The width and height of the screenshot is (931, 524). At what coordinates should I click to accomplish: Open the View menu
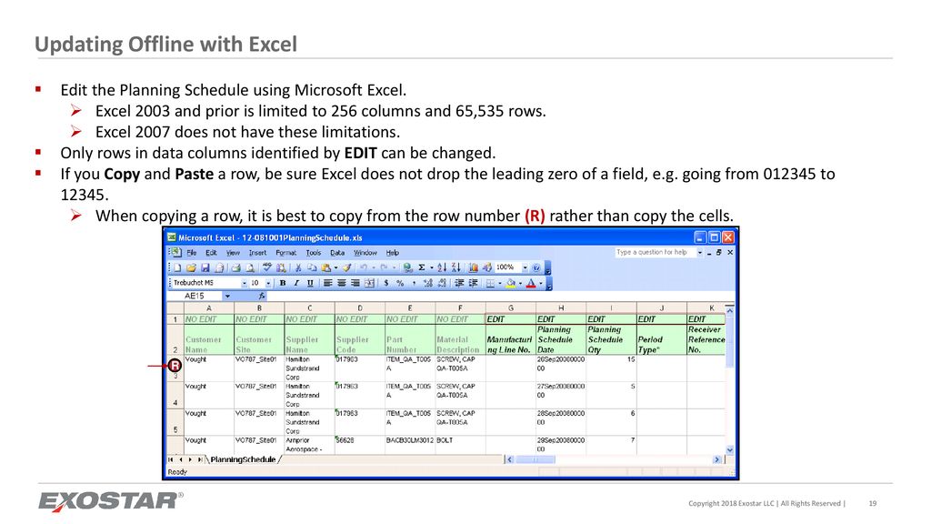tap(233, 253)
